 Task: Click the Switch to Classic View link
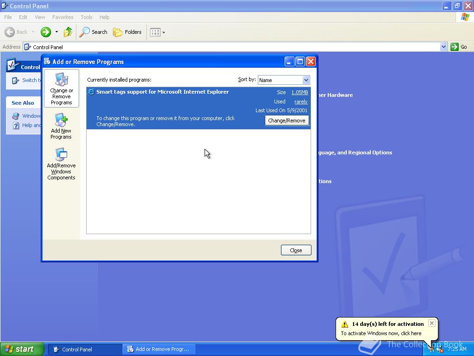pyautogui.click(x=31, y=80)
